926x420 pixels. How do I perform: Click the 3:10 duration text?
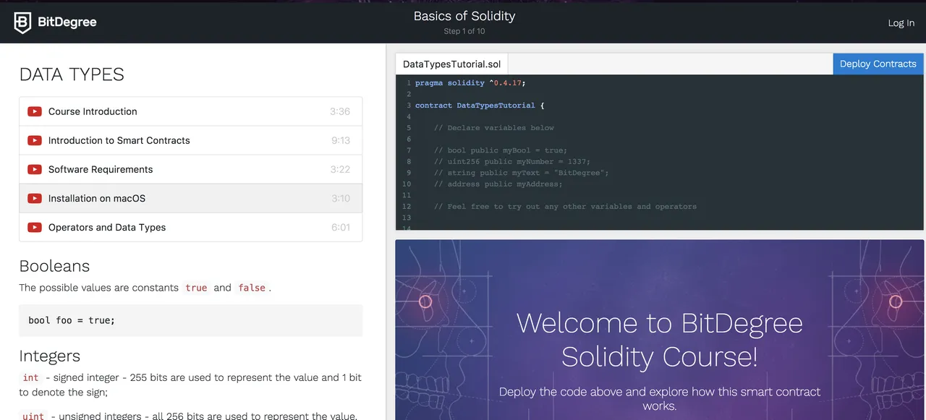pyautogui.click(x=341, y=198)
